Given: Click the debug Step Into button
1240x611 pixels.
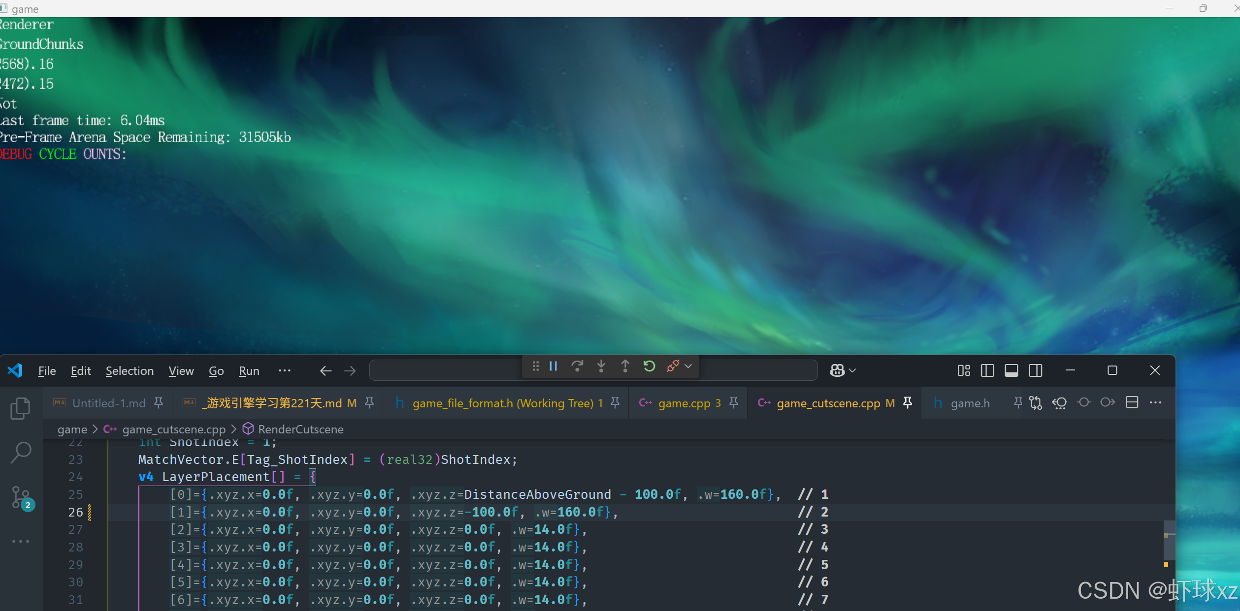Looking at the screenshot, I should [601, 367].
